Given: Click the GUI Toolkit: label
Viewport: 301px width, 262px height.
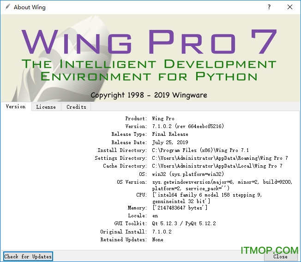Looking at the screenshot, I should point(130,223).
